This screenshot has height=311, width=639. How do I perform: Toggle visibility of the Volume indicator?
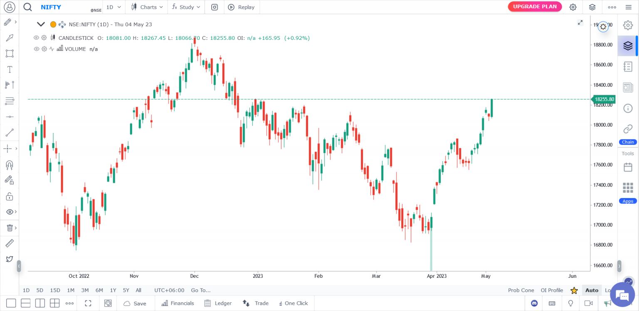(36, 49)
